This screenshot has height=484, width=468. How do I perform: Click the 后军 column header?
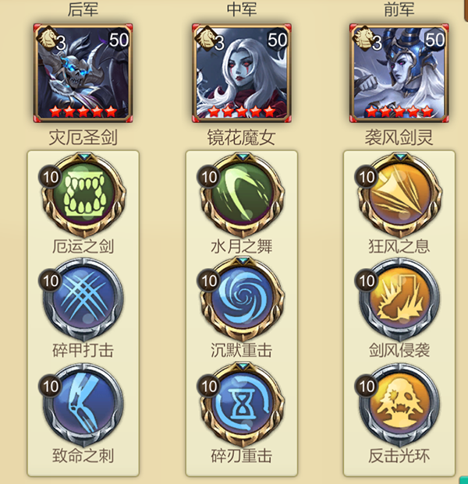[x=83, y=9]
